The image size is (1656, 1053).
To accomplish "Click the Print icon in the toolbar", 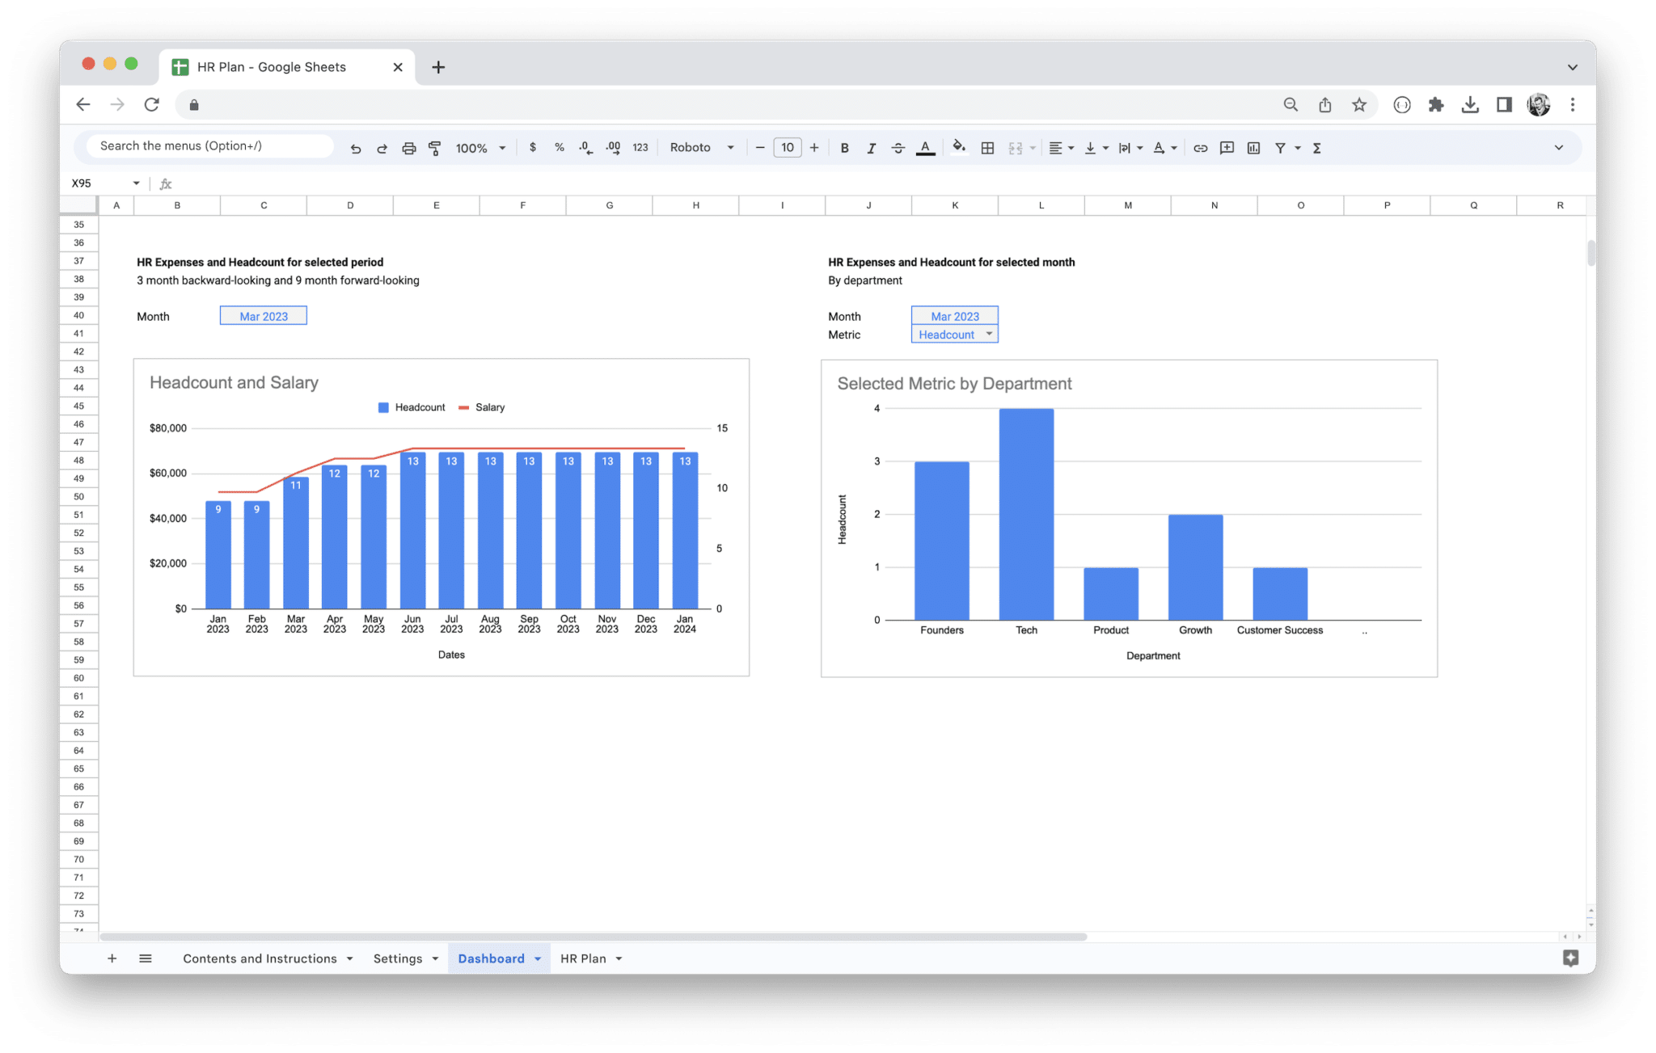I will 408,147.
